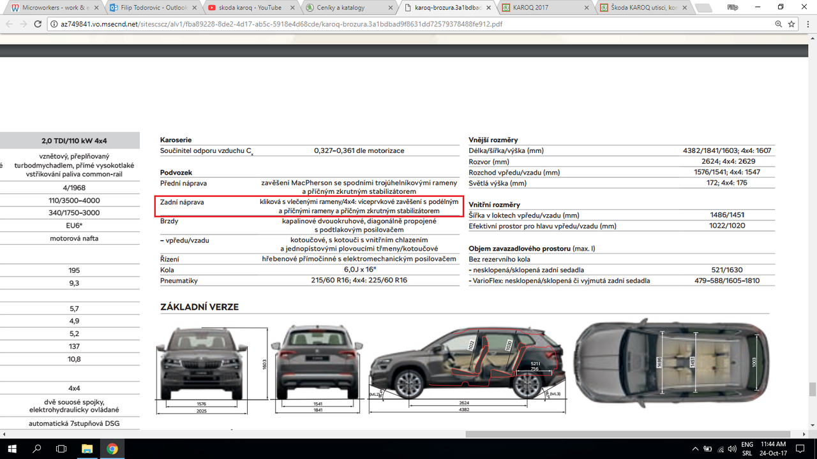Go back to the previous page

10,24
